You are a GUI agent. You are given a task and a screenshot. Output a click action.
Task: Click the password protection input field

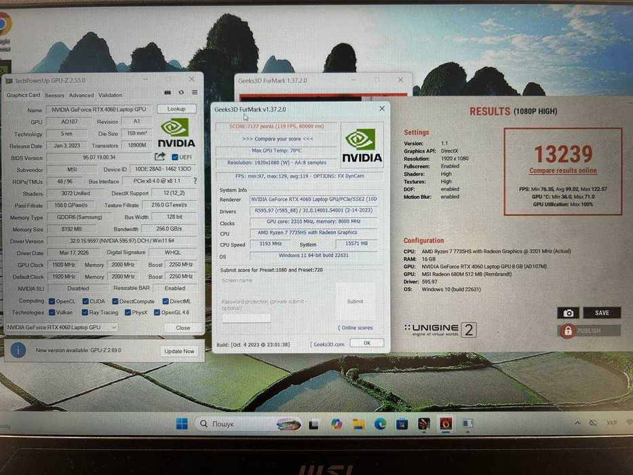[x=246, y=318]
